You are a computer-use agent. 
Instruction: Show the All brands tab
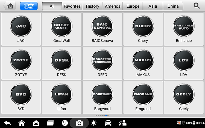click(x=52, y=6)
